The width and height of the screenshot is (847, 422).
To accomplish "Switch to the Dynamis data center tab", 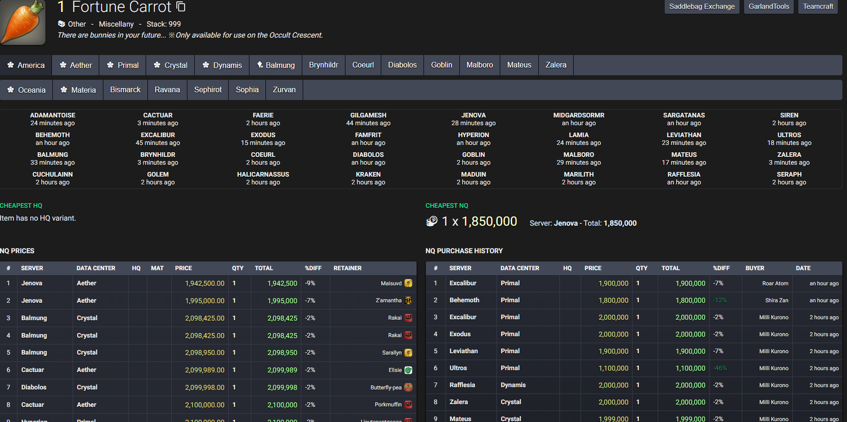I will coord(222,65).
